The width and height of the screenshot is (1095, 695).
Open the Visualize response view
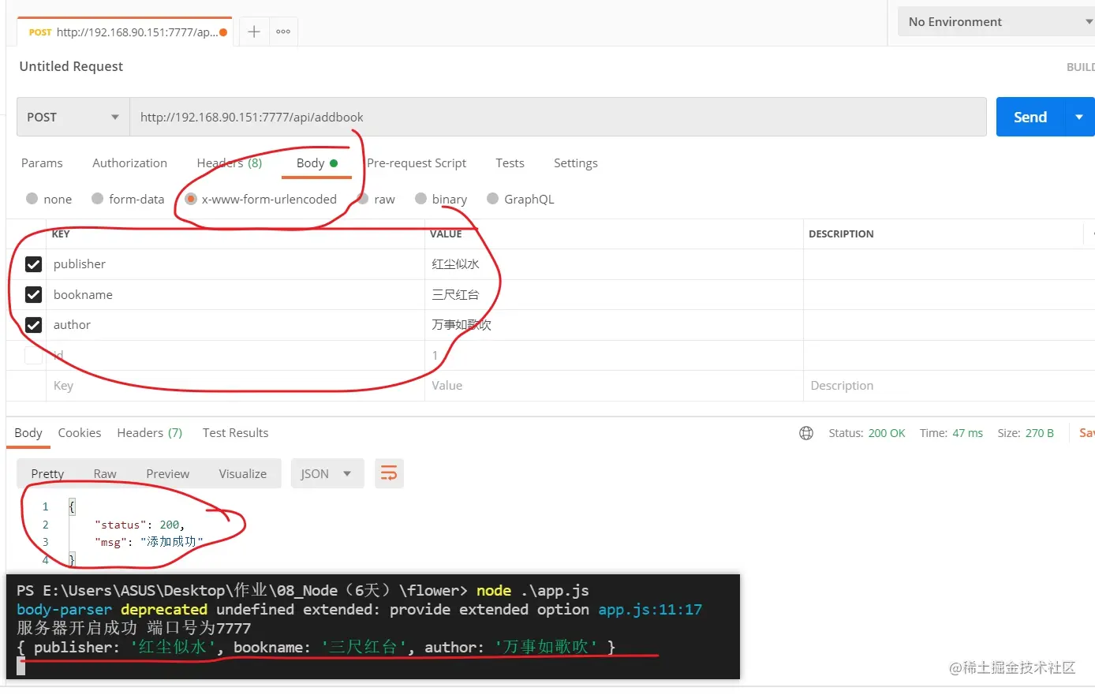click(x=242, y=473)
